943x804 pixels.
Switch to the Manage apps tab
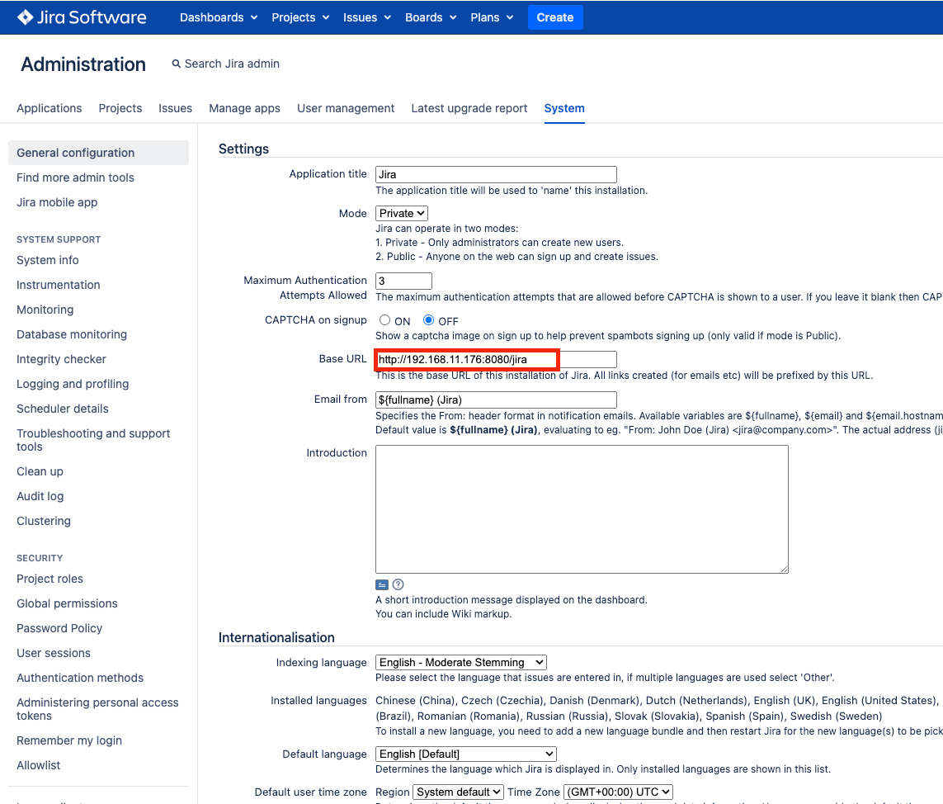pos(245,108)
